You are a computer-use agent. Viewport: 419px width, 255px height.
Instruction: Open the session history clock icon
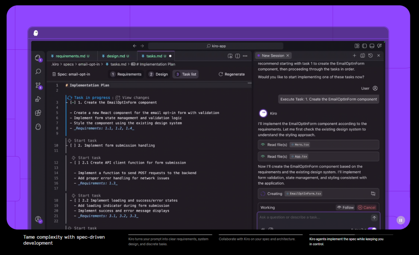tap(370, 56)
